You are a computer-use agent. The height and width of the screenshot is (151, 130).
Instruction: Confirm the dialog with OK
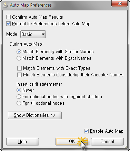pyautogui.click(x=72, y=142)
